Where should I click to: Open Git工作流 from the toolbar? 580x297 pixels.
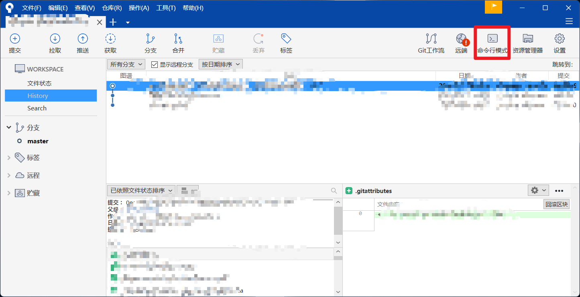coord(431,43)
